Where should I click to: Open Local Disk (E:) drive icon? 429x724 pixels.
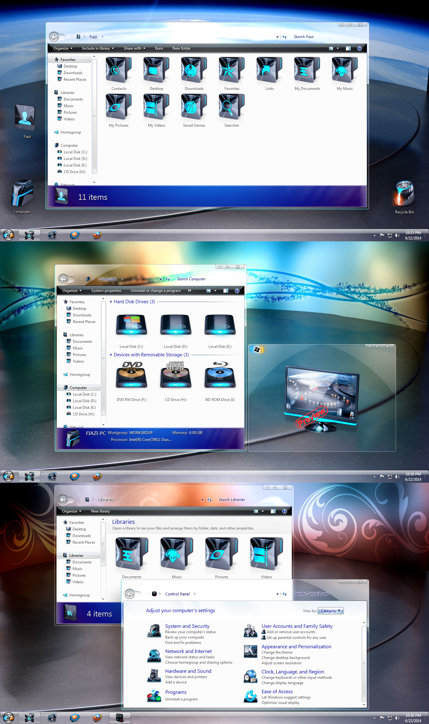point(220,326)
